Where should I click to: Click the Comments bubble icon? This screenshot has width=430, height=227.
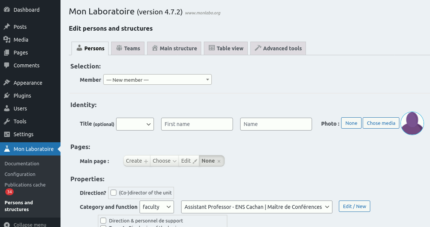[7, 65]
